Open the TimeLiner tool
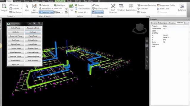This screenshot has height=106, width=190. 121,7
